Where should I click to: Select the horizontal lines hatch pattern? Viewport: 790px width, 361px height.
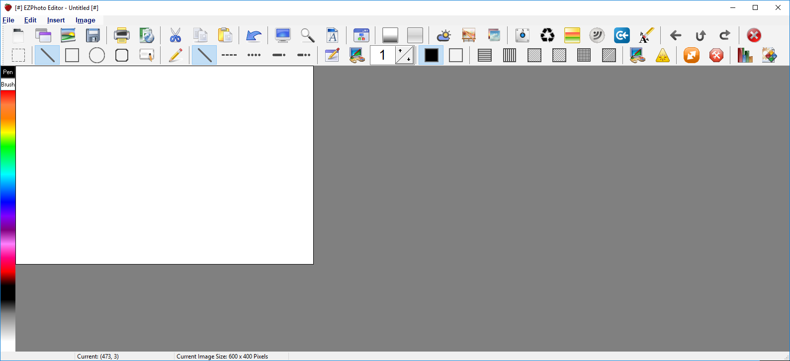[x=485, y=55]
